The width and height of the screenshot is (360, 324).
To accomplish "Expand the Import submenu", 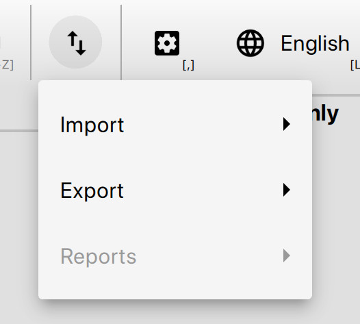I will 175,124.
